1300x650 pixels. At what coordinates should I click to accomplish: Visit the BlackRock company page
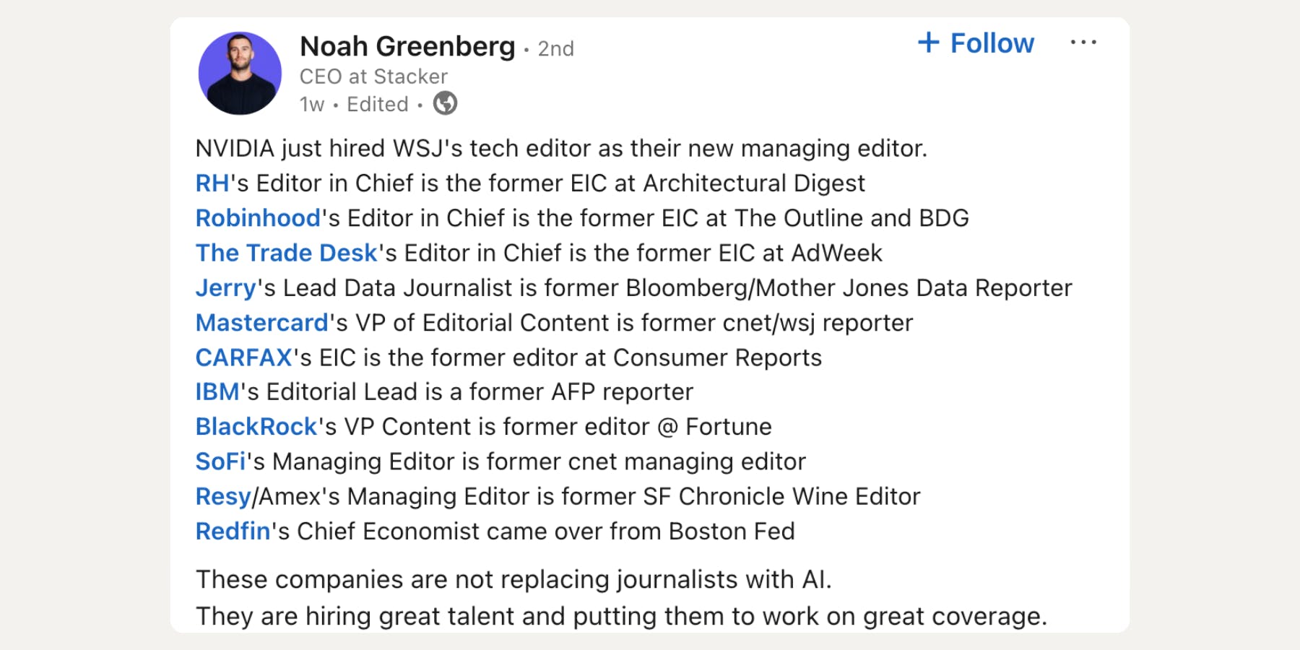[x=256, y=427]
